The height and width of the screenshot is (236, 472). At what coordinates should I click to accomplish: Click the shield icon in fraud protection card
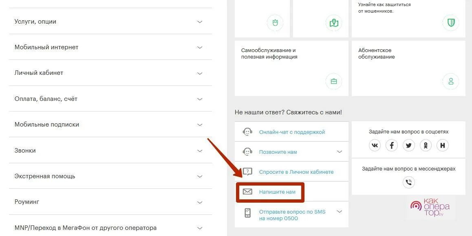[451, 22]
